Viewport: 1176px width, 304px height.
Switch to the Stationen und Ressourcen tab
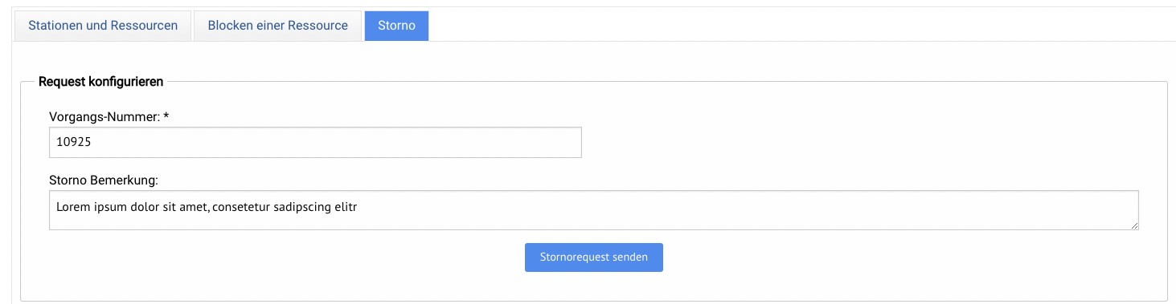click(x=103, y=26)
